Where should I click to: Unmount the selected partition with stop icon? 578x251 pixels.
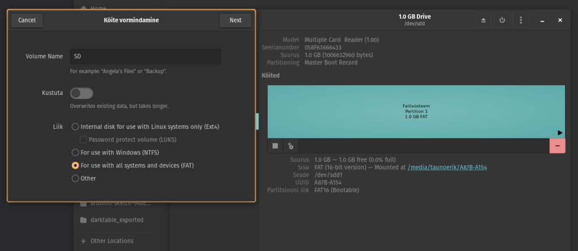point(275,146)
